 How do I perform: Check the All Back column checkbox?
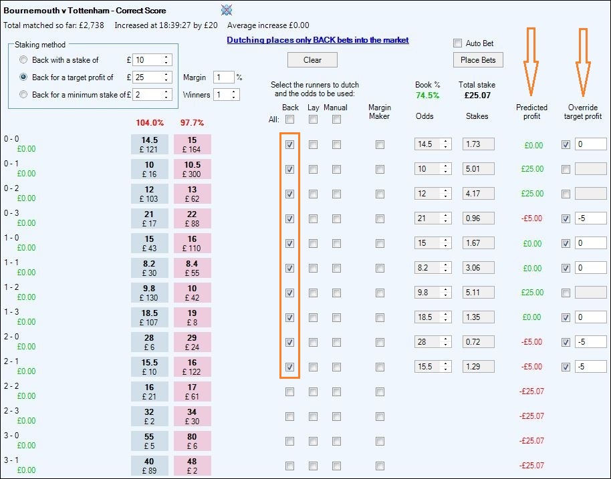(290, 119)
